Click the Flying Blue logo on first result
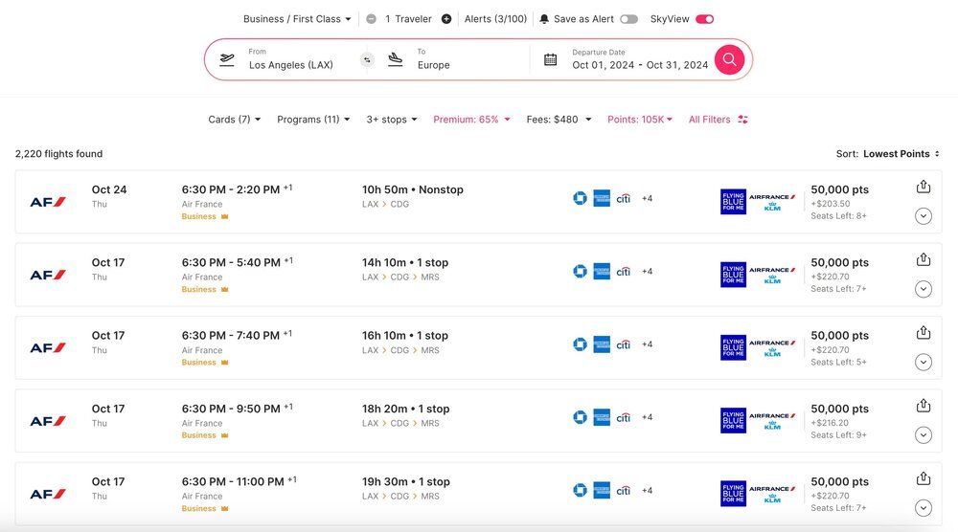The image size is (958, 532). tap(733, 202)
